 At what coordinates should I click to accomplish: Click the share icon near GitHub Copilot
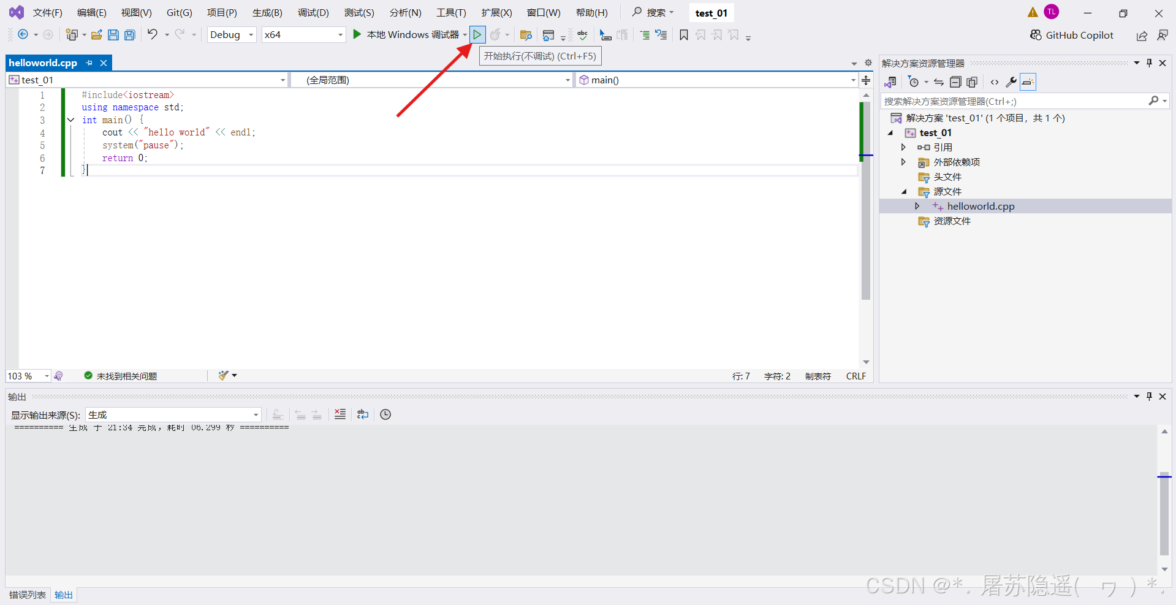tap(1142, 36)
